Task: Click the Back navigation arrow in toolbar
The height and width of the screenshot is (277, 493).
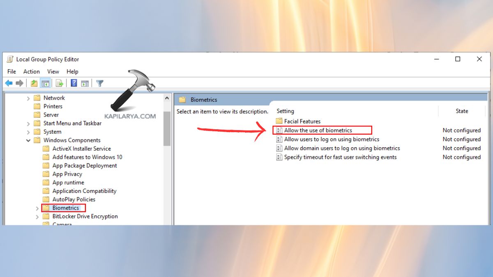Action: (x=9, y=83)
